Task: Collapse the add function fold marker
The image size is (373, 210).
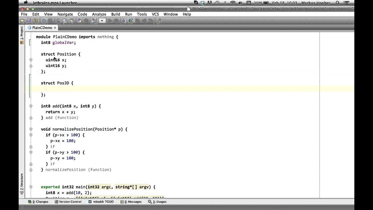Action: [x=31, y=106]
